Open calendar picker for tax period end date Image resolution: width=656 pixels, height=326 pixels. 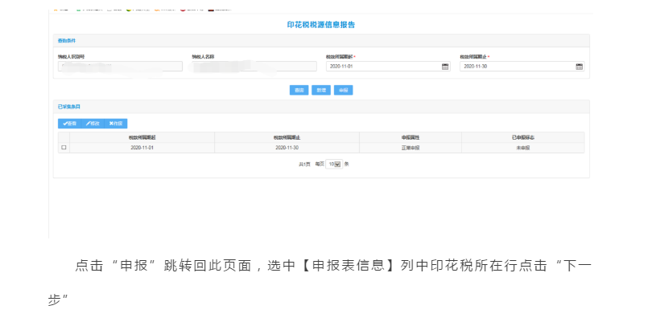coord(579,67)
